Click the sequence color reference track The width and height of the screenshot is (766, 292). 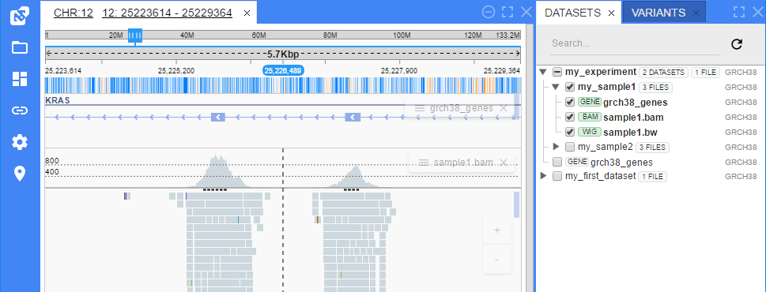pos(283,85)
